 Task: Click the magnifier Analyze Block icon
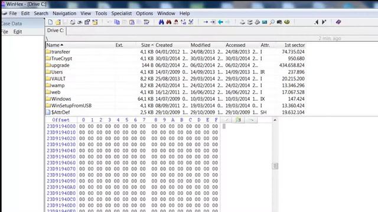click(272, 22)
